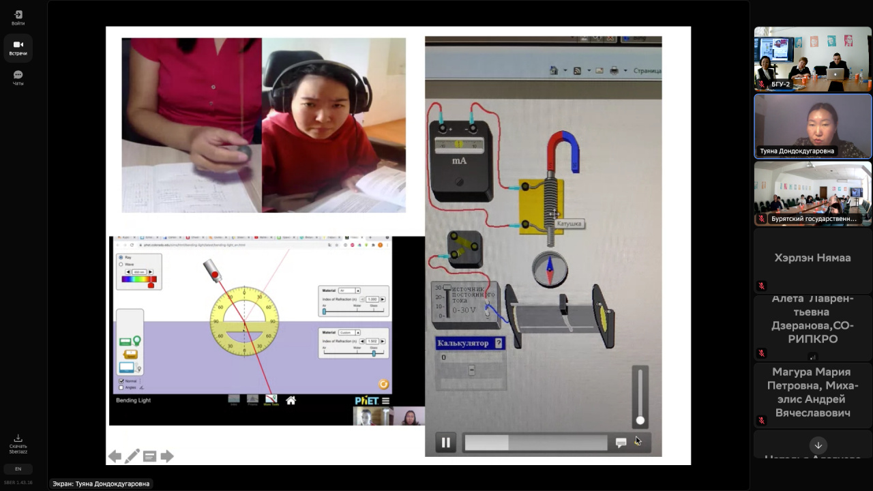This screenshot has height=491, width=873.
Task: Click the Скачать SberJazz download icon
Action: pos(18,443)
